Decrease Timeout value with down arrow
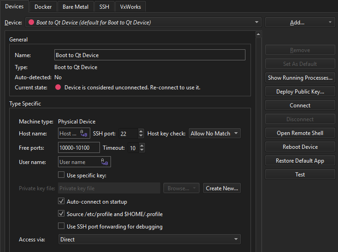 [x=142, y=150]
